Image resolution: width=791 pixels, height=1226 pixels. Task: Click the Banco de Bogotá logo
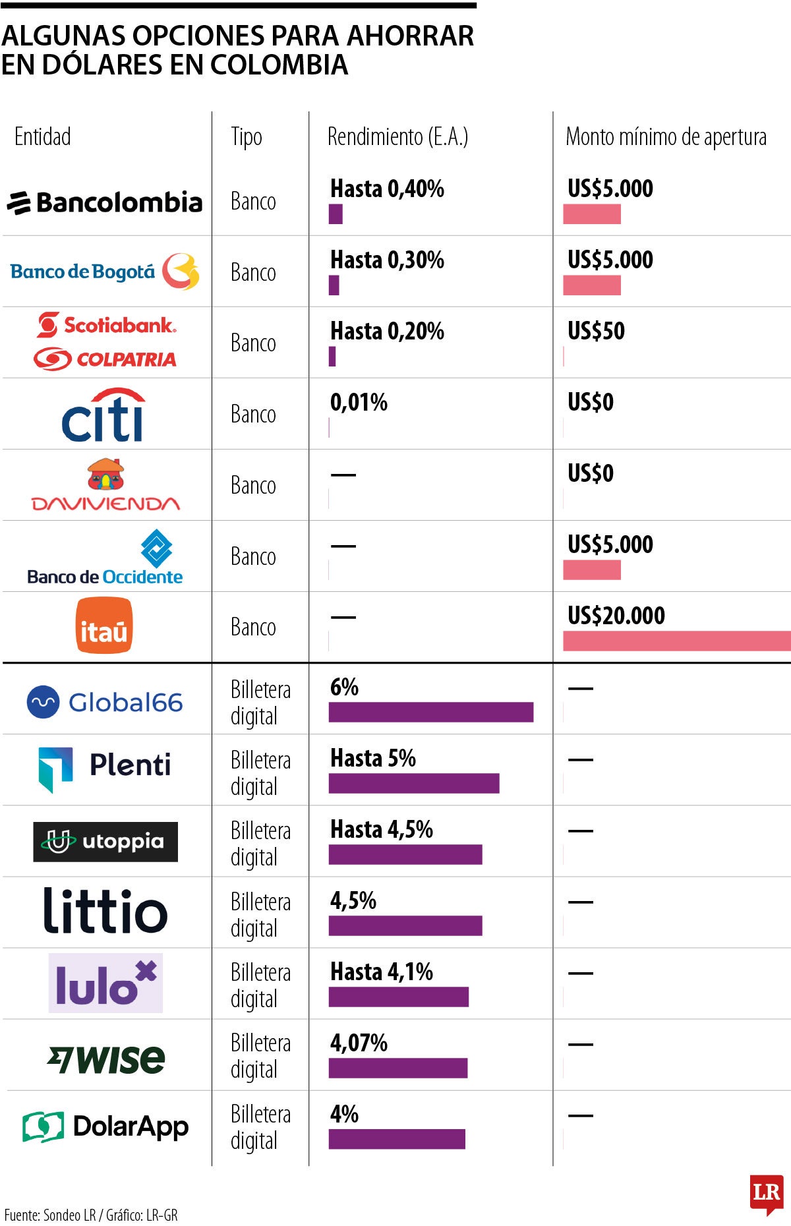(105, 272)
